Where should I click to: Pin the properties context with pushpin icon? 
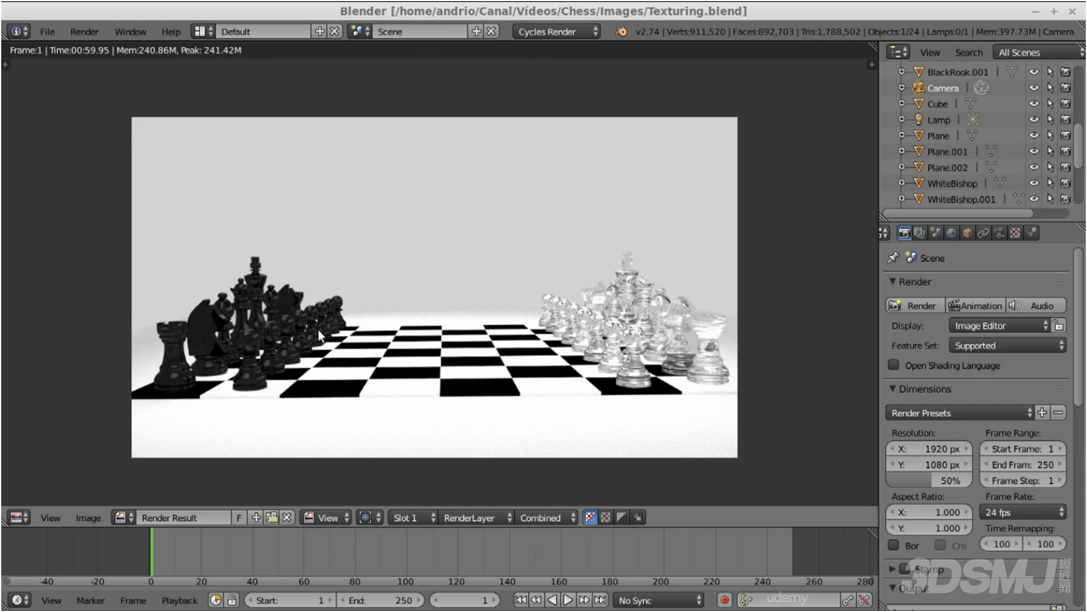coord(893,258)
